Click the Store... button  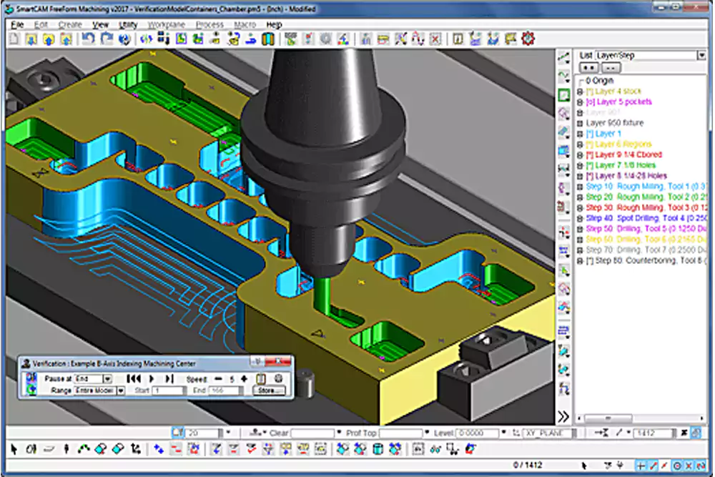pos(270,390)
